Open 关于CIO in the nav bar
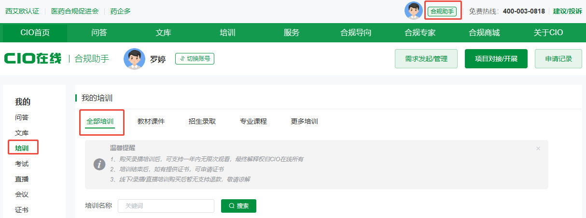 pos(548,33)
